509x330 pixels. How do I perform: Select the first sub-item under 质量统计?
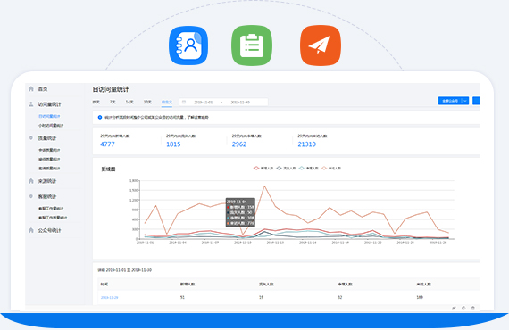[x=49, y=150]
